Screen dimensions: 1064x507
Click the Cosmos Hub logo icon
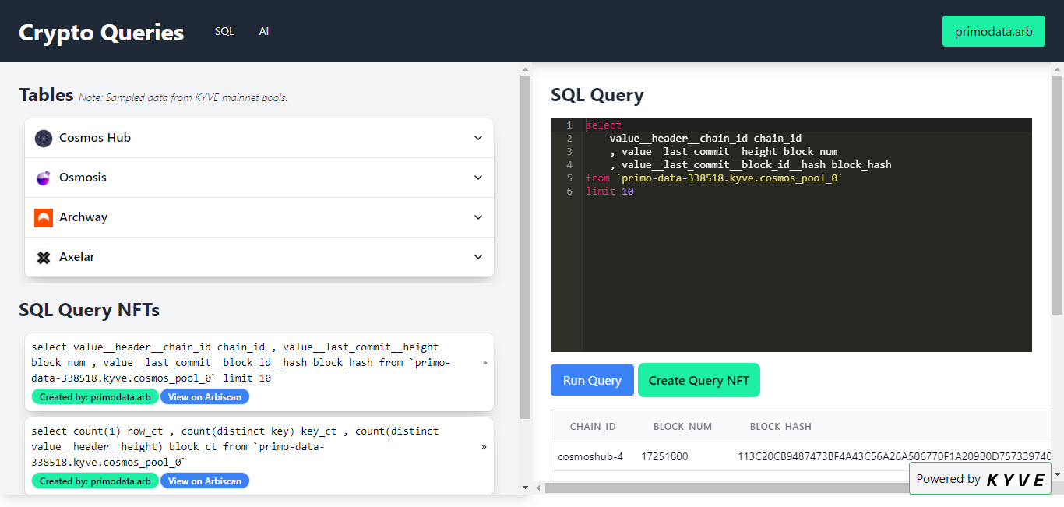[x=44, y=139]
